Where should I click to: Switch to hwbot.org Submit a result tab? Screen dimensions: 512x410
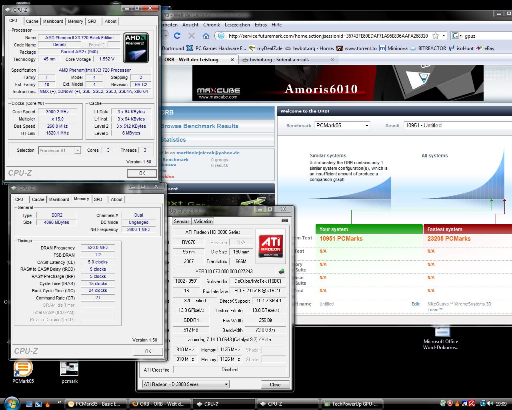[288, 60]
